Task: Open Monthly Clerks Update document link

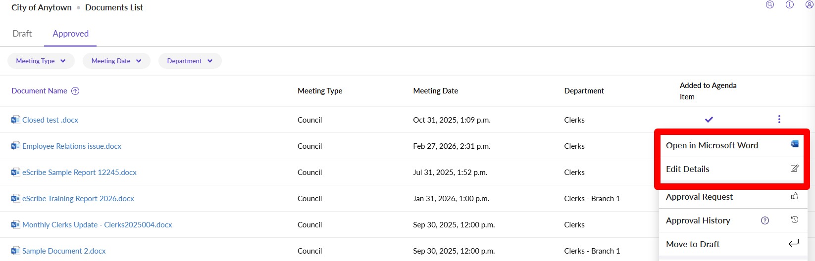Action: (x=97, y=225)
